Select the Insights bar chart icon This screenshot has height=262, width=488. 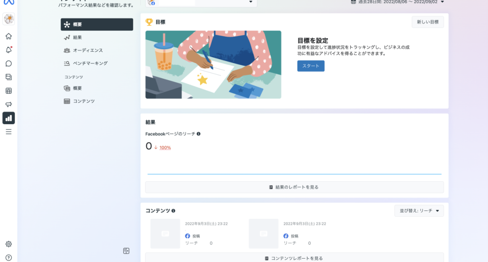tap(9, 118)
